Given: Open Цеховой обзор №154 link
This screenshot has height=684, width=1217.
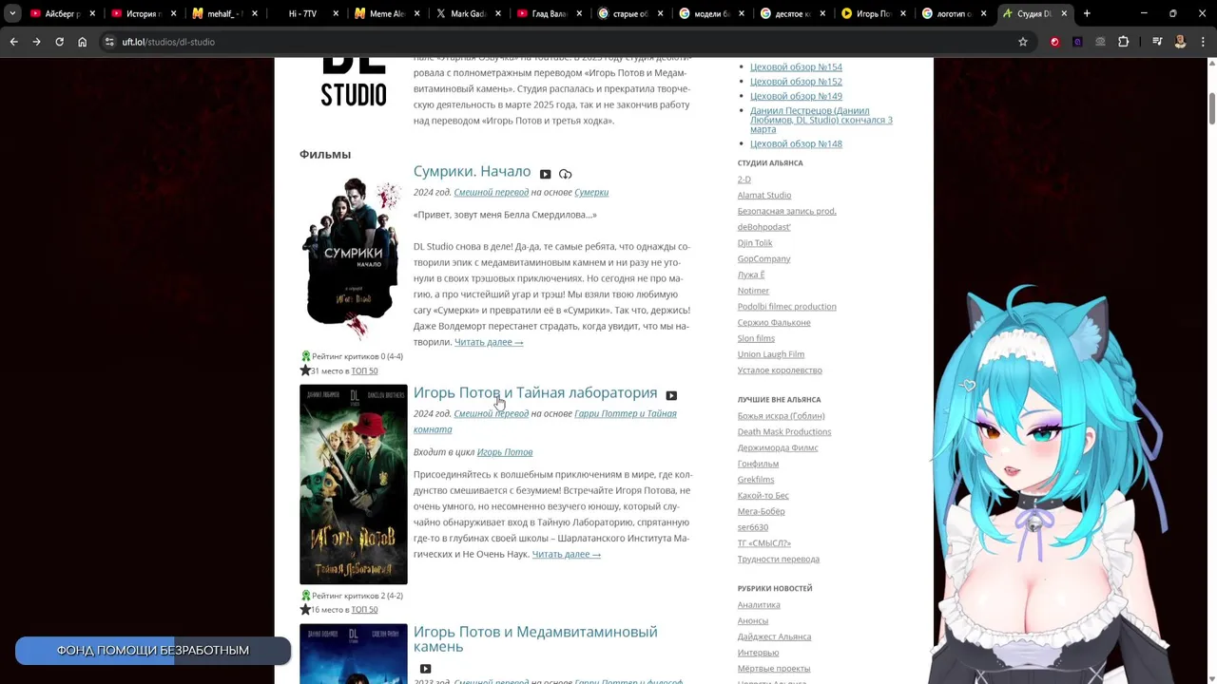Looking at the screenshot, I should (x=796, y=66).
